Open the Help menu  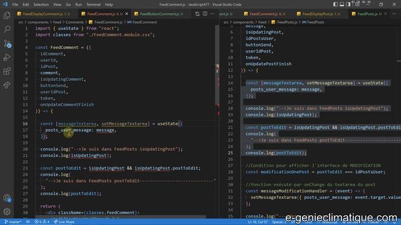pyautogui.click(x=109, y=4)
